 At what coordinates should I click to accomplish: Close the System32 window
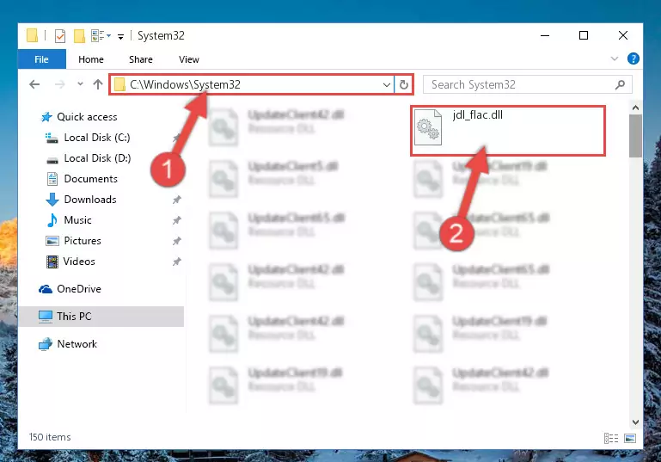pos(622,35)
